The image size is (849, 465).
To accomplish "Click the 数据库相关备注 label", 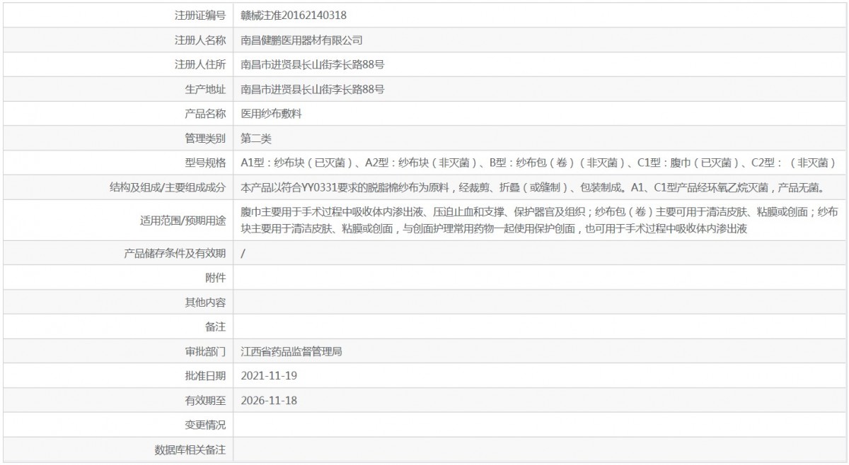I will pos(190,449).
